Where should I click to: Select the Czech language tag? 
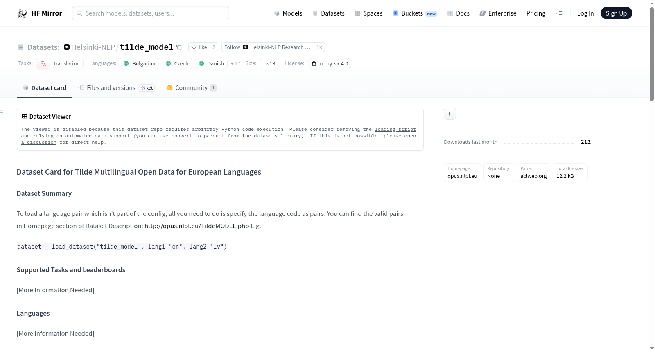(177, 63)
